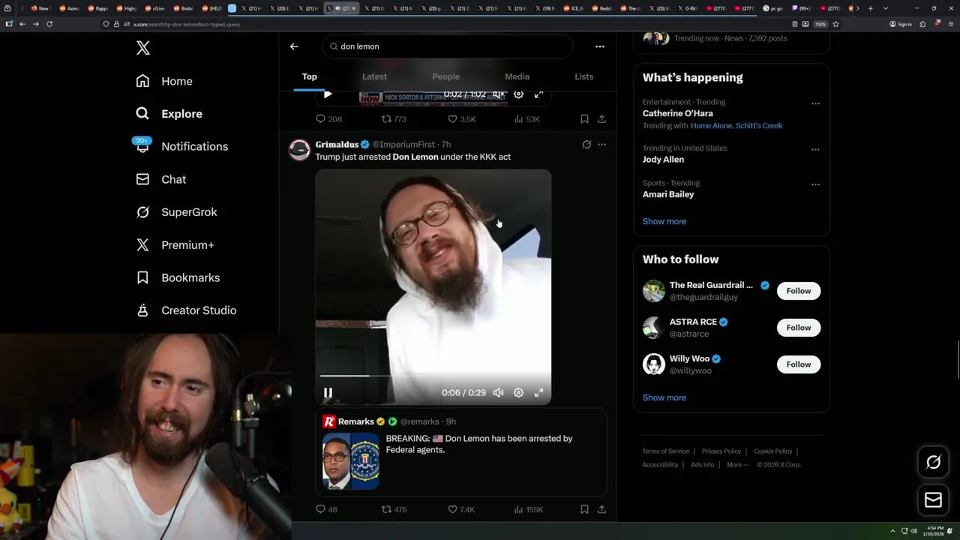The image size is (960, 540).
Task: Click the 'don lemon' search field
Action: tap(448, 46)
